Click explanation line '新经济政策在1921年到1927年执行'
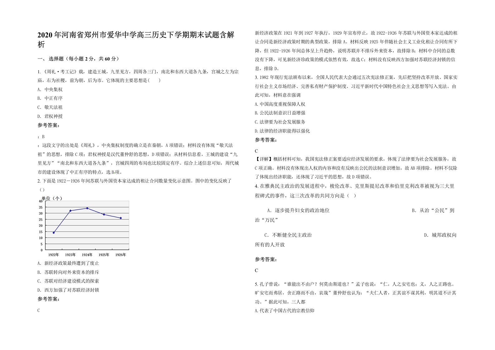Screen dimensions: 495x350 (356, 33)
